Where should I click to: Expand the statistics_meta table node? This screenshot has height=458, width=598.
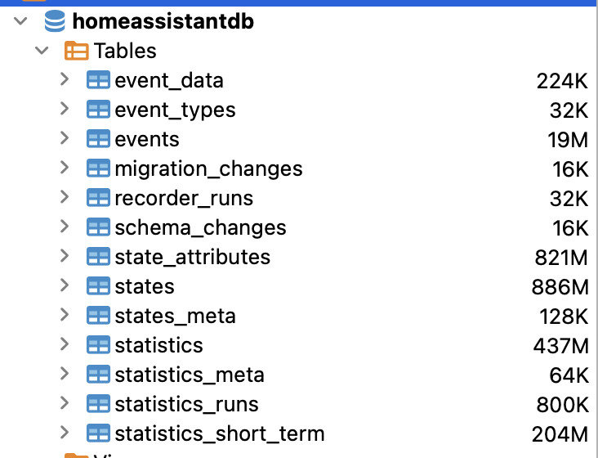[x=65, y=375]
